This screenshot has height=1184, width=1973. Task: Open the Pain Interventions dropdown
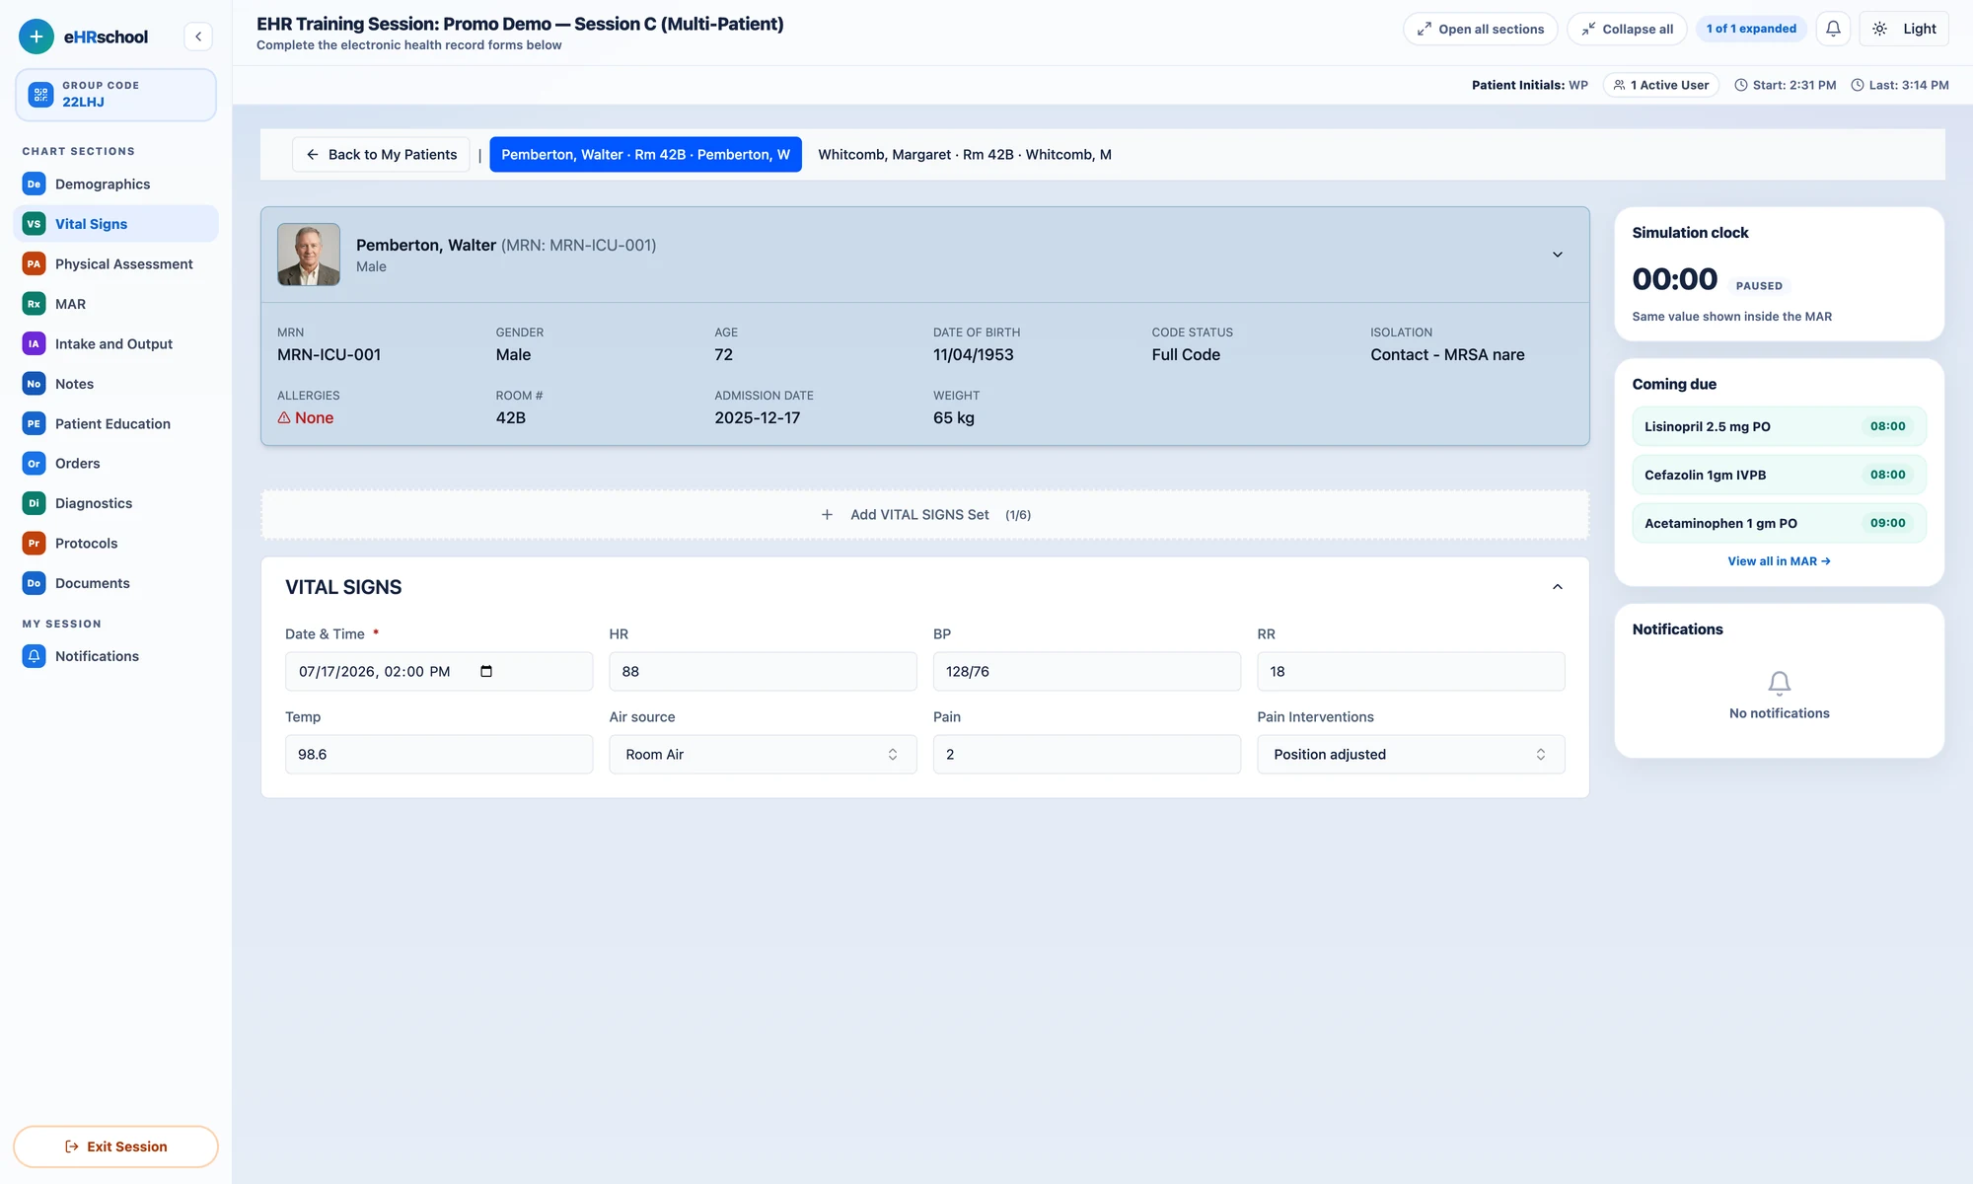tap(1411, 755)
